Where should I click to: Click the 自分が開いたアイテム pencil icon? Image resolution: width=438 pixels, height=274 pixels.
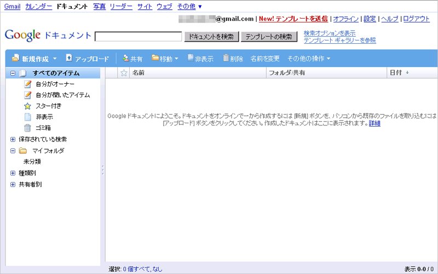click(27, 95)
